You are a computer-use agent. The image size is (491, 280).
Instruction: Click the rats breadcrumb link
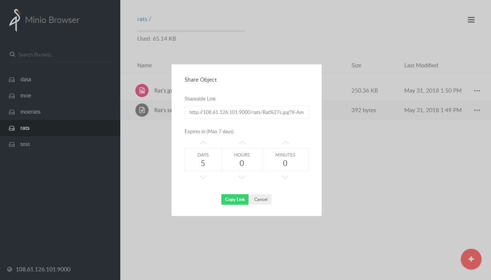tap(142, 19)
